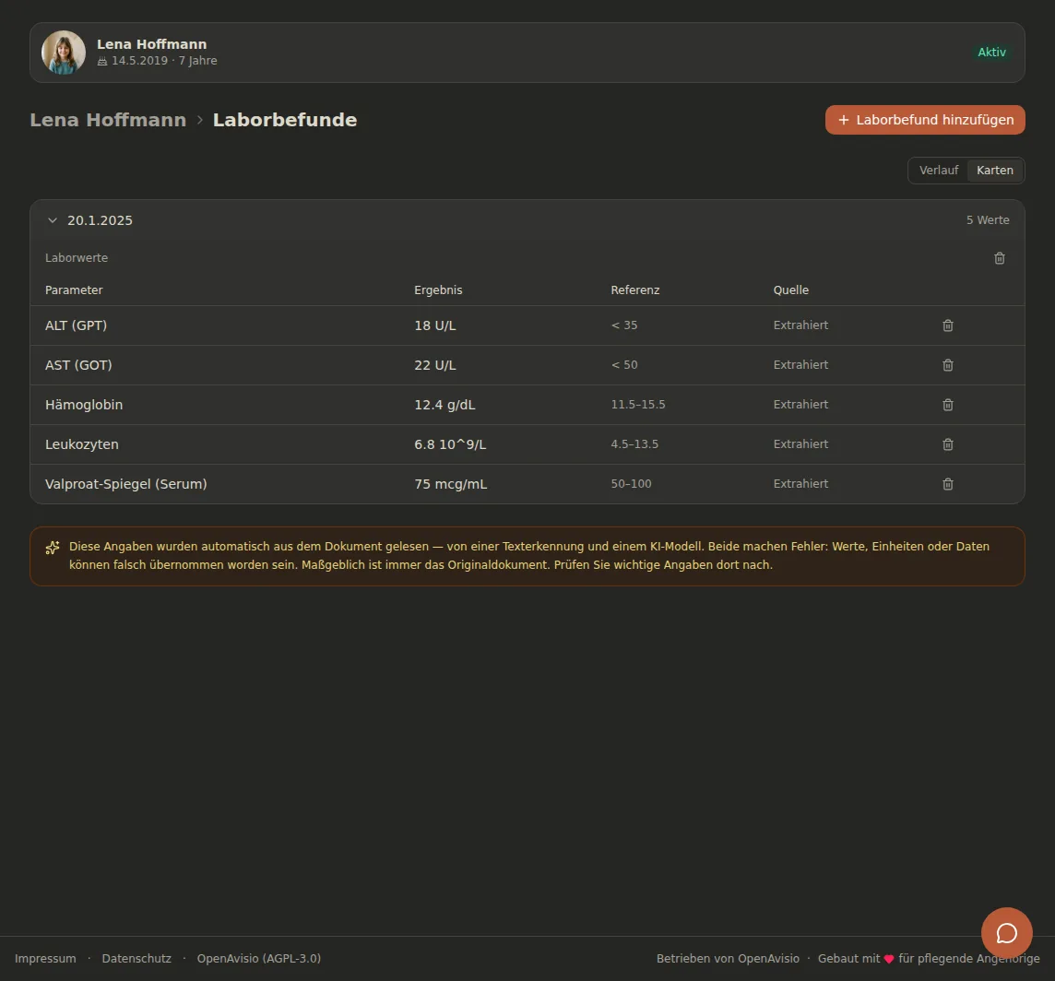Delete the entire Laborwerte group
1055x981 pixels.
999,258
